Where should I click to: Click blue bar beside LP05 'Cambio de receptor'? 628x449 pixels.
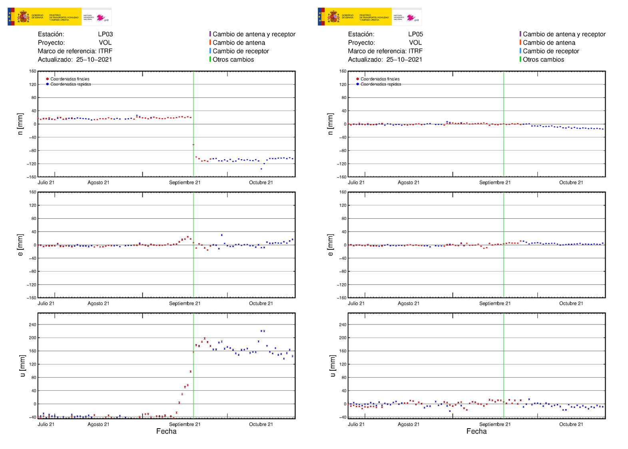(x=520, y=51)
